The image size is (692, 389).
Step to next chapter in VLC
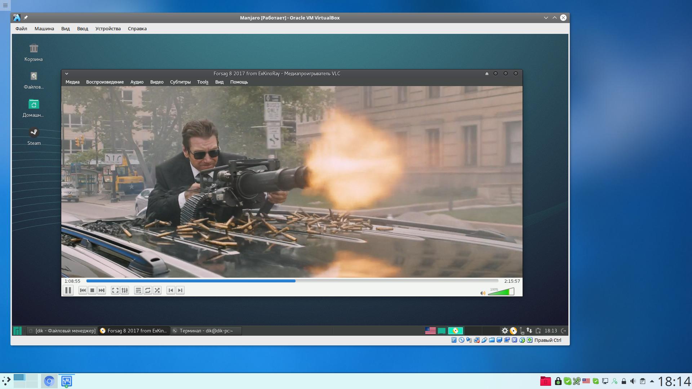coord(180,290)
